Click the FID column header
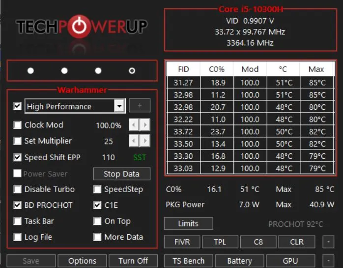Viewport: 343px width, 268px height. (x=183, y=69)
